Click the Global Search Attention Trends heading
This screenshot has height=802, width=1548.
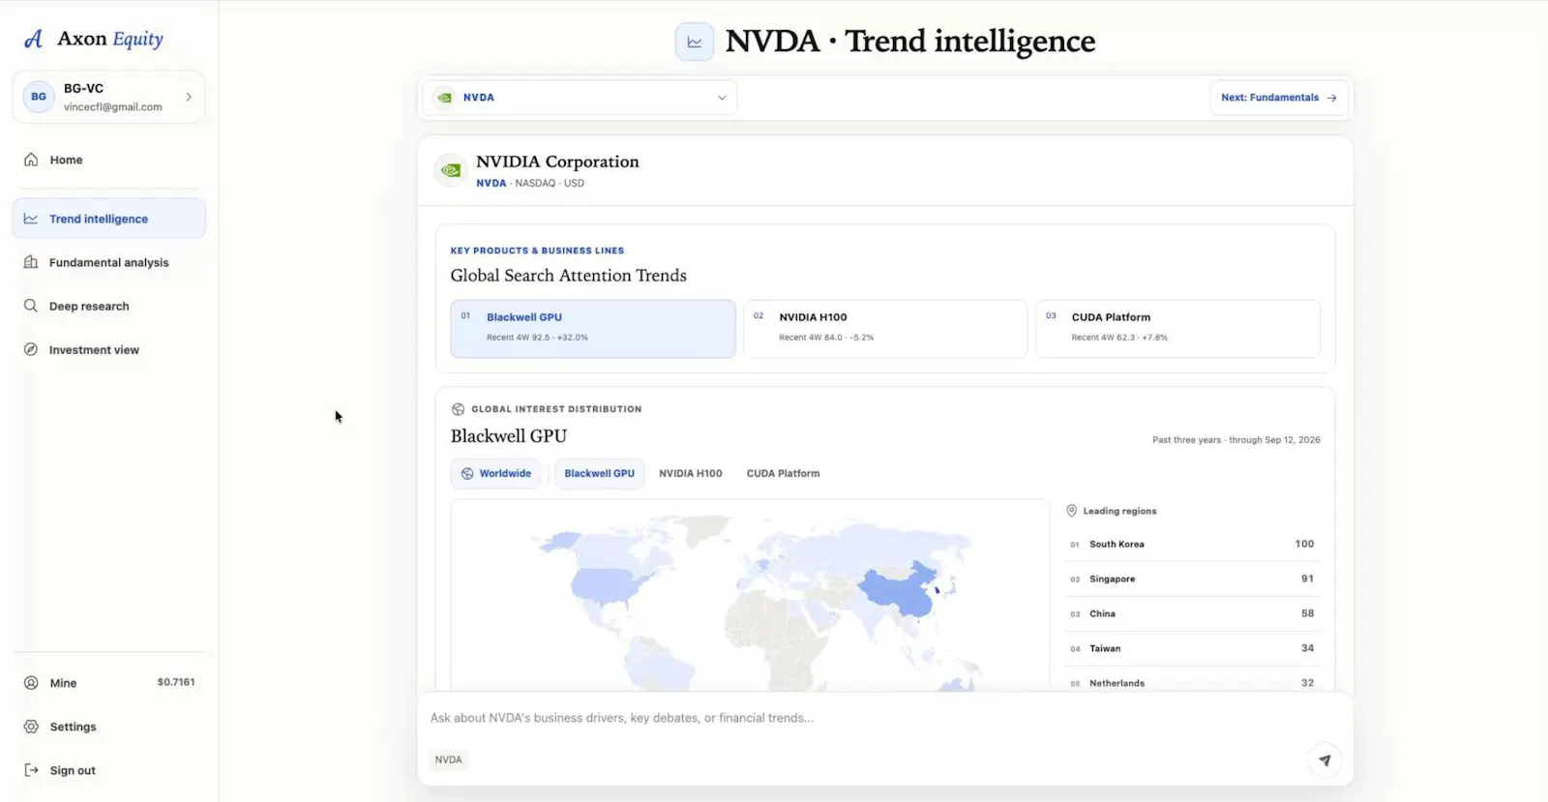(569, 276)
